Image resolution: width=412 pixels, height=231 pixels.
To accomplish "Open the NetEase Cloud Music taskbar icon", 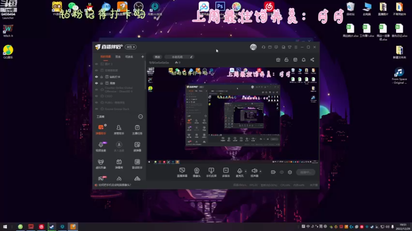I will point(41,227).
